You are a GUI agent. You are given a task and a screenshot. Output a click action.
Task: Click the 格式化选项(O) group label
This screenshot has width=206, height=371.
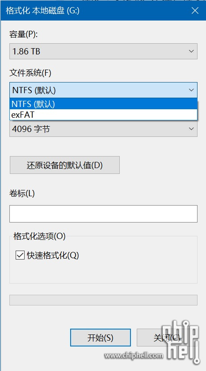click(40, 236)
